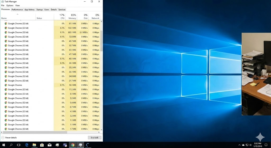The height and width of the screenshot is (148, 271).
Task: Click Chrome icon in the 72.8 MB row
Action: point(6,37)
